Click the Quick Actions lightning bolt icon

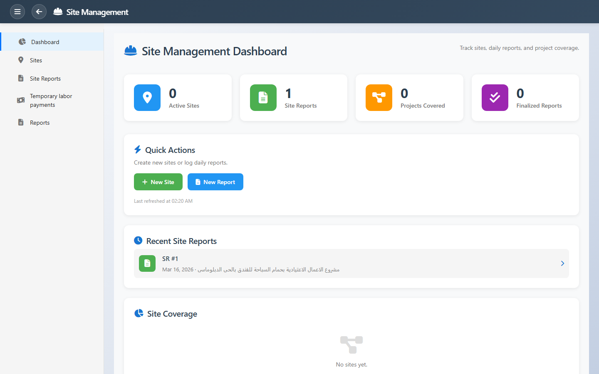138,150
